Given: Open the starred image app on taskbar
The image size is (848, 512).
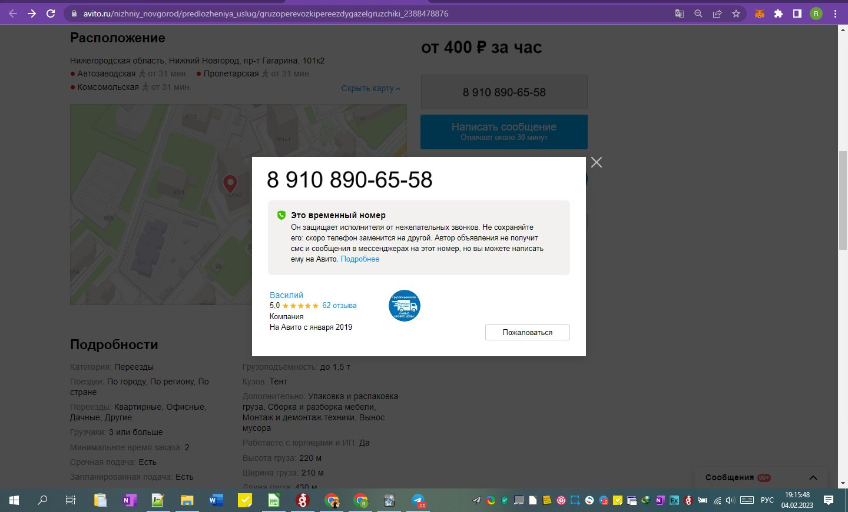Looking at the screenshot, I should pos(389,500).
